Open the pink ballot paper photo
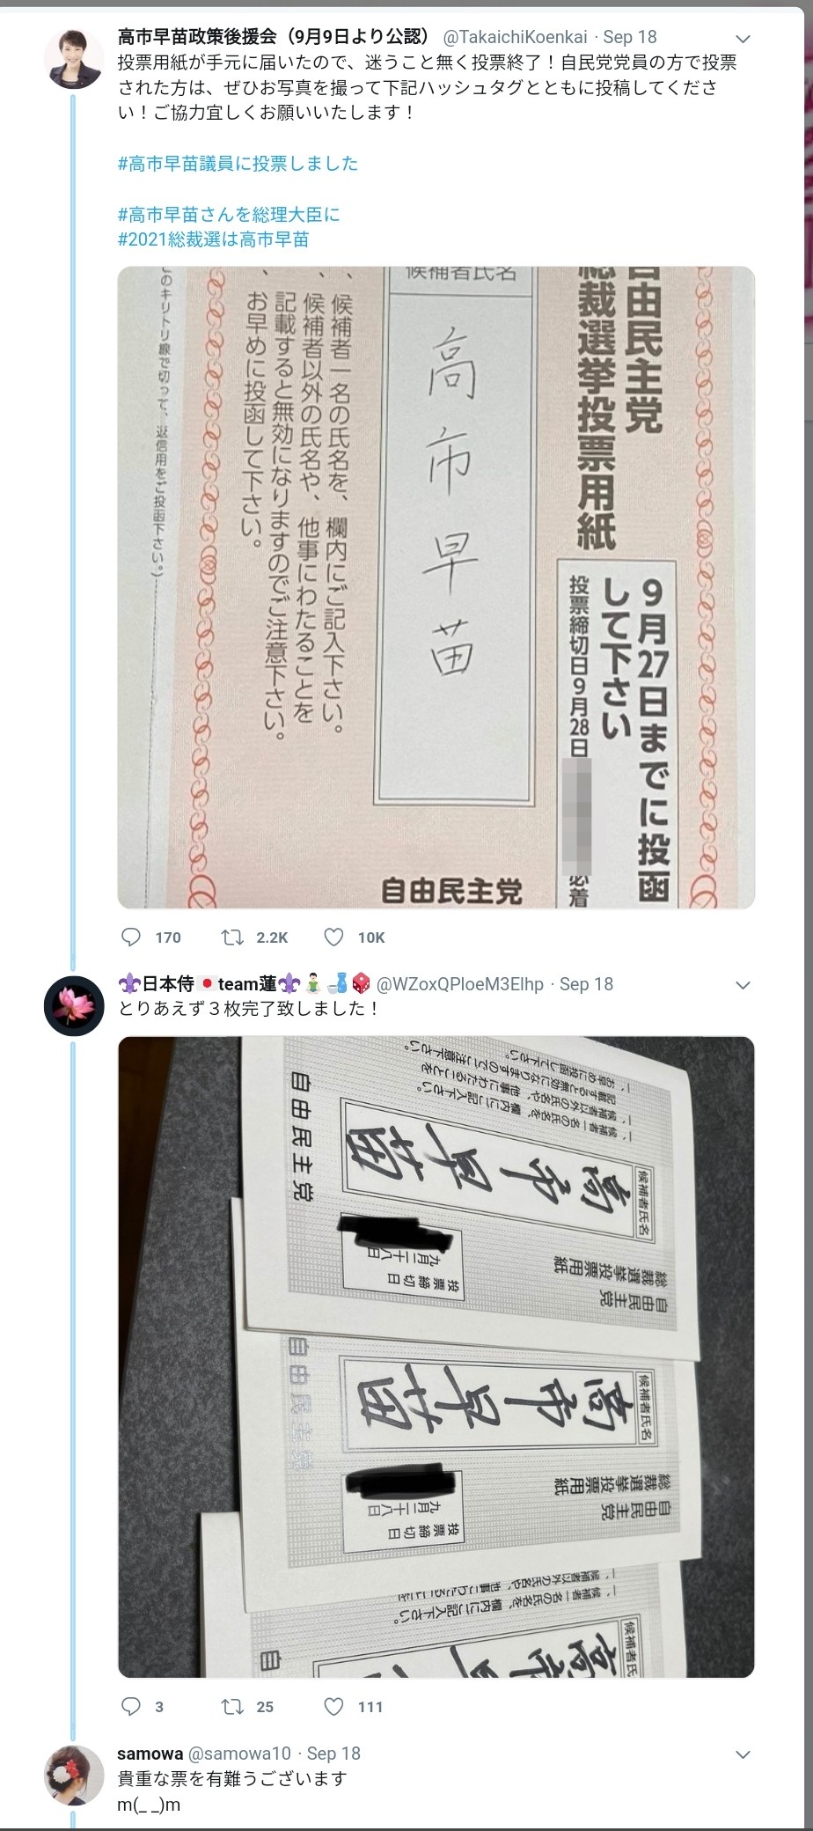 pyautogui.click(x=436, y=587)
